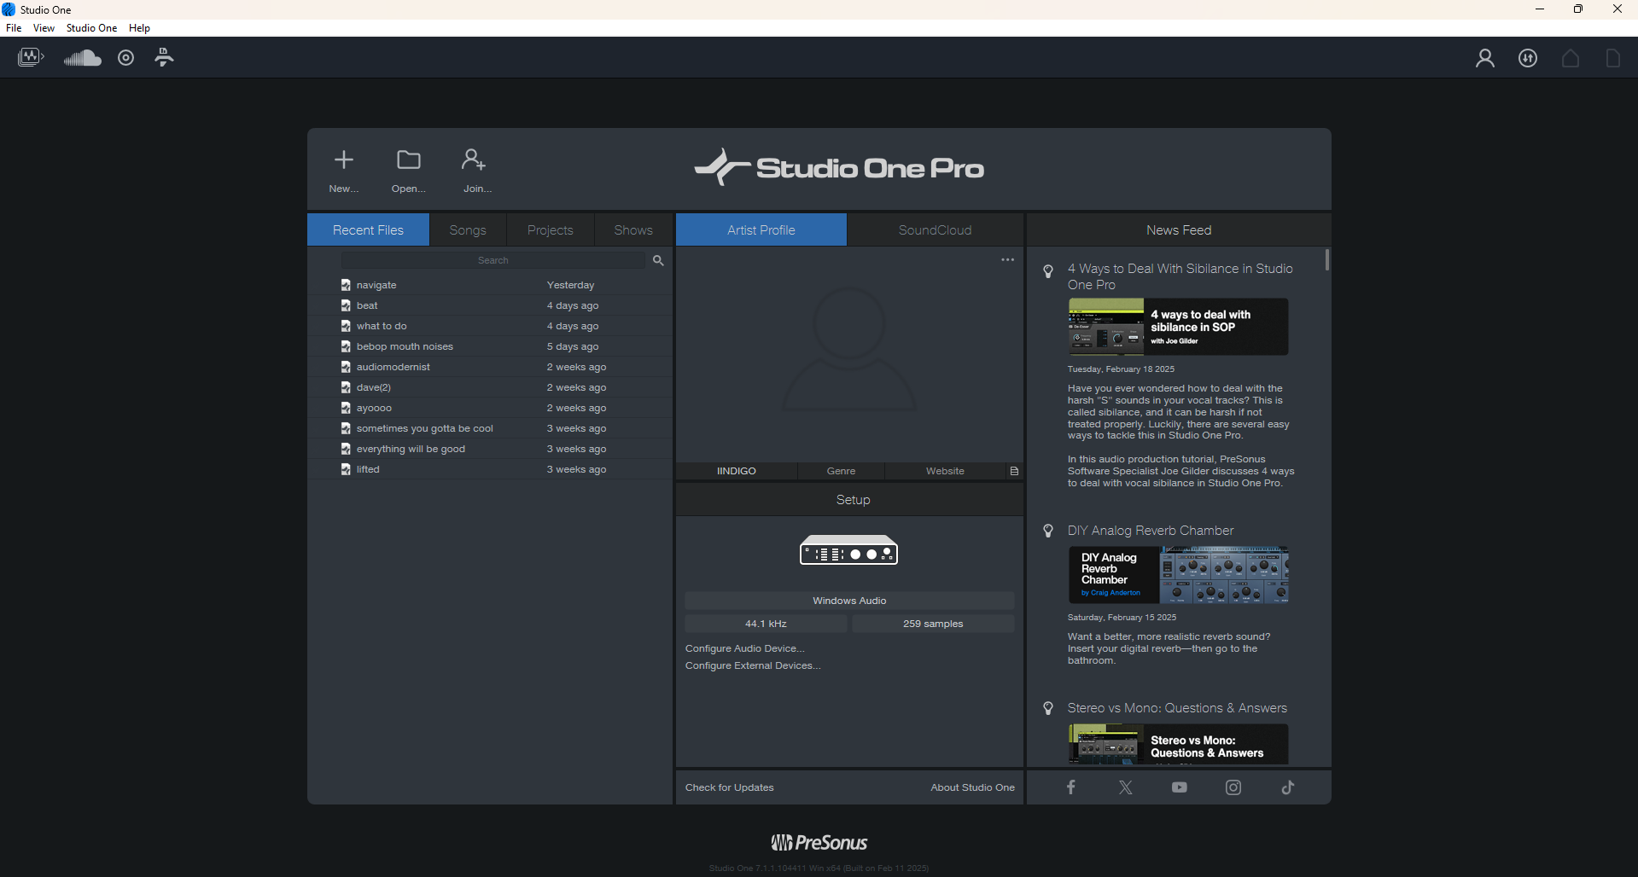
Task: Open Configure External Devices...
Action: (753, 665)
